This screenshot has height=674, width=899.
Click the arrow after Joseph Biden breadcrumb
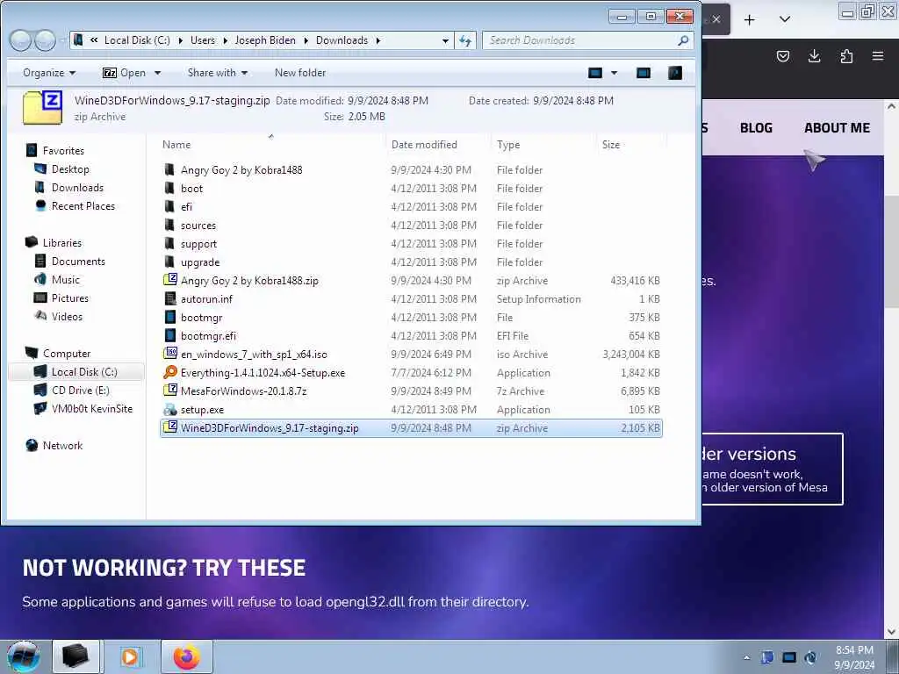(x=305, y=40)
